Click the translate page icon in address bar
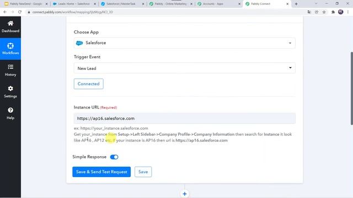 pyautogui.click(x=309, y=12)
